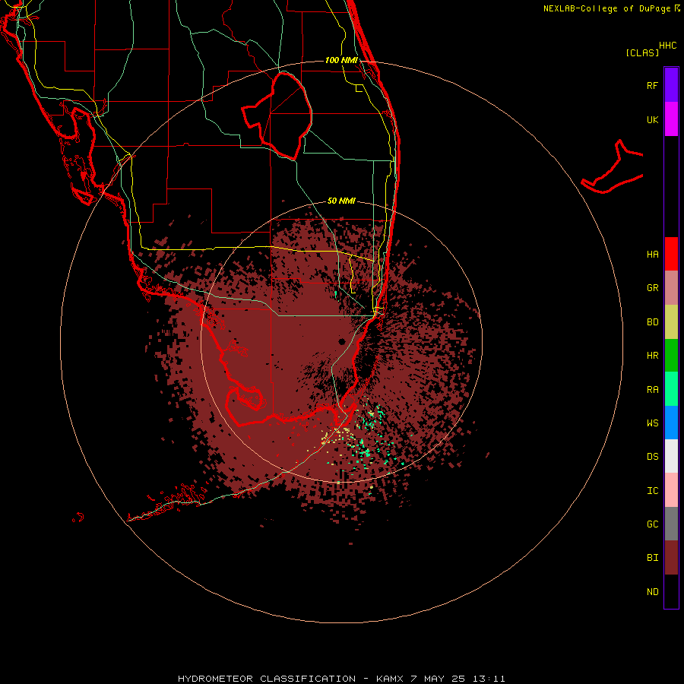Image resolution: width=684 pixels, height=684 pixels.
Task: Click the [CLAS] legend header
Action: coord(642,53)
